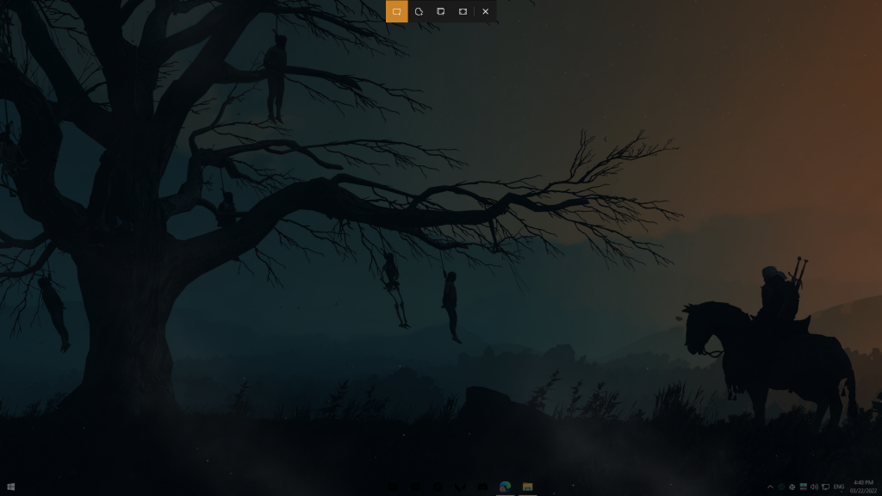The image size is (882, 496).
Task: Open the first dark taskbar app icon
Action: pos(393,487)
